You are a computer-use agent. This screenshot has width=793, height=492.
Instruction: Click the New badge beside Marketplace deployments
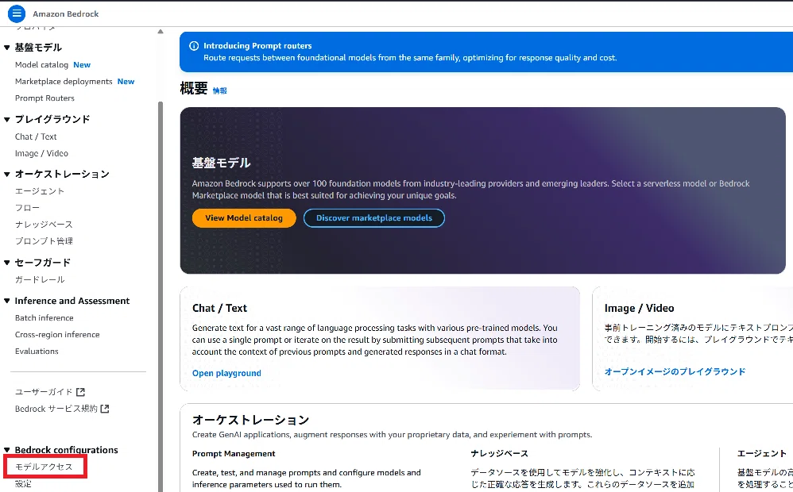126,81
